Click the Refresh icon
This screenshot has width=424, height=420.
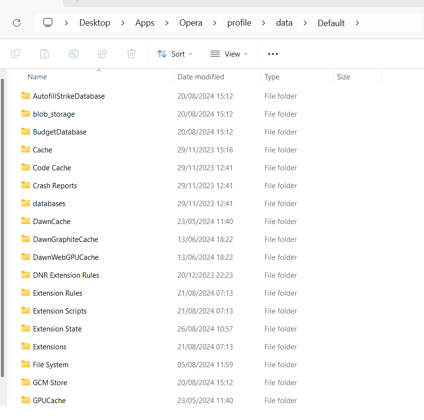click(17, 23)
